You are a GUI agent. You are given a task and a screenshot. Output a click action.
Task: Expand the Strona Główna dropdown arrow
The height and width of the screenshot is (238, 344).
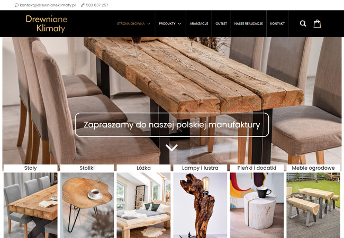pyautogui.click(x=149, y=24)
